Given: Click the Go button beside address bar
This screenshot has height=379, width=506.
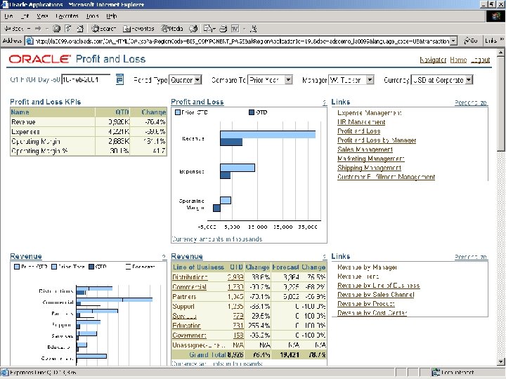Looking at the screenshot, I should (471, 41).
